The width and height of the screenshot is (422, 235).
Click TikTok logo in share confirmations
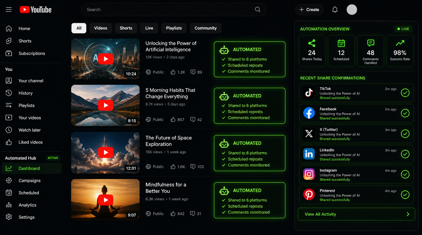click(x=309, y=92)
